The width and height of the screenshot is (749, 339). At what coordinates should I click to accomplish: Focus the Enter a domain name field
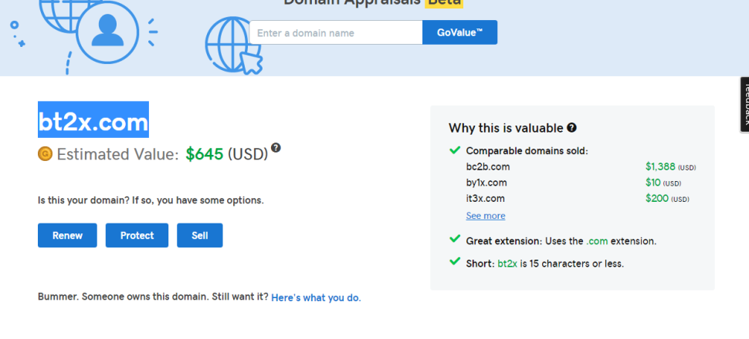336,33
